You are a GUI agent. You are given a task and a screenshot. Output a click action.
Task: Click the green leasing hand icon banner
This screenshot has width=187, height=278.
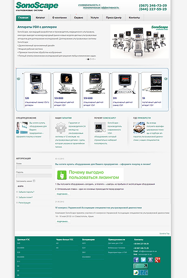click(x=62, y=175)
